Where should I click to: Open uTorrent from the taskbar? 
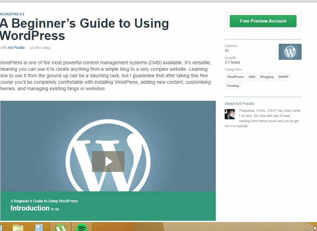pyautogui.click(x=61, y=227)
